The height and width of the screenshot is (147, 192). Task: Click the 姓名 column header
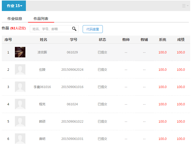(43, 40)
